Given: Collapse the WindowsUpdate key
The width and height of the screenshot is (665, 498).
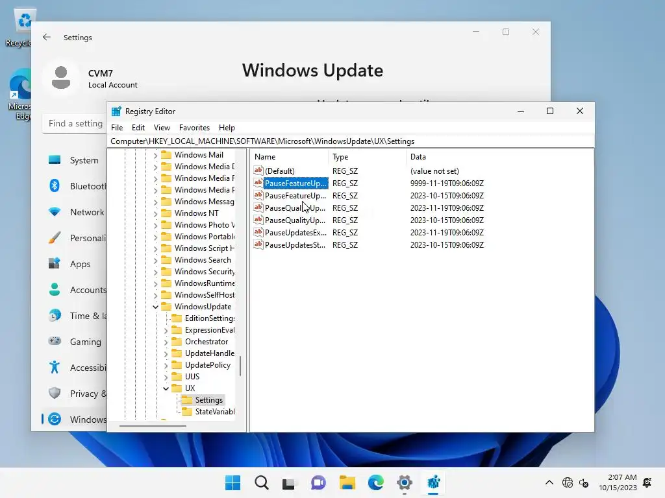Looking at the screenshot, I should (155, 307).
